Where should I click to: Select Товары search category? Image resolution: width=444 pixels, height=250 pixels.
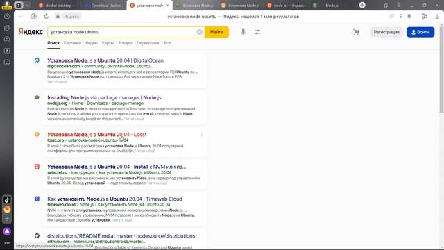pos(125,43)
